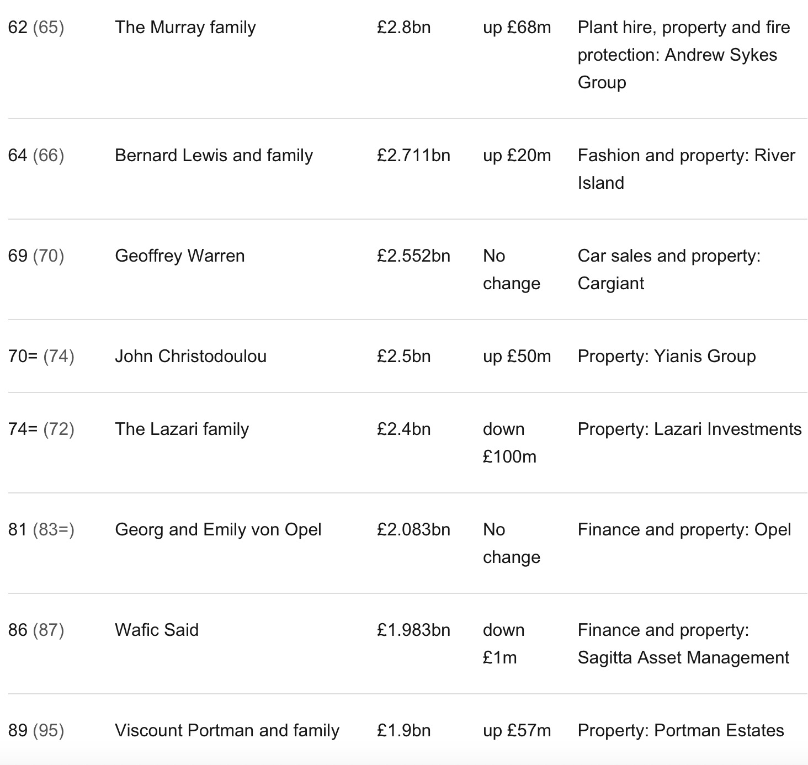The width and height of the screenshot is (808, 765).
Task: Click Property: Yianis Group text
Action: (x=667, y=357)
